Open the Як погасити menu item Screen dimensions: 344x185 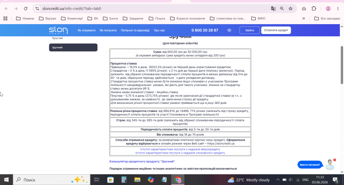pos(108,30)
